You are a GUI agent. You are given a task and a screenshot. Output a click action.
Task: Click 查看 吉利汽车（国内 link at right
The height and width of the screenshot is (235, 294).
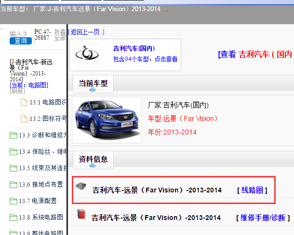click(256, 55)
